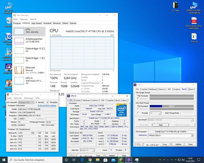Open the OC Tests desktop folder
204x163 pixels.
175,7
